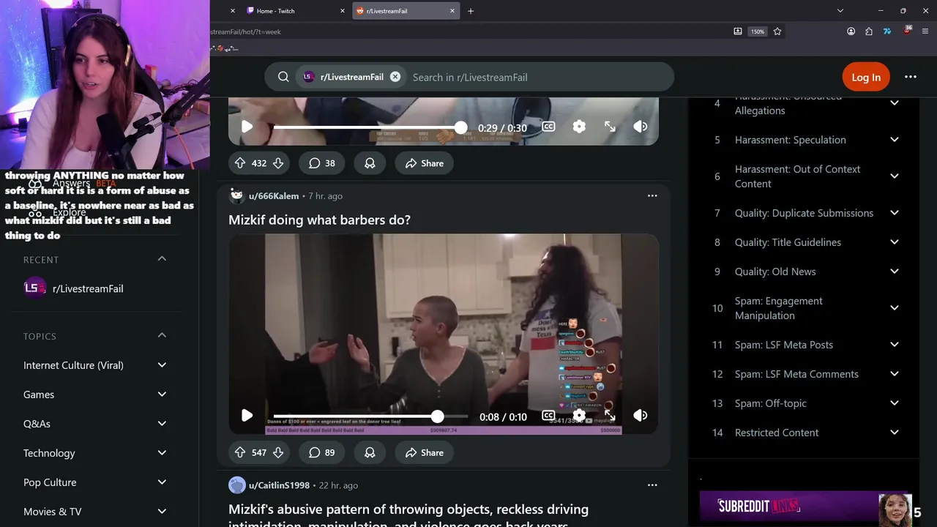Image resolution: width=937 pixels, height=527 pixels.
Task: Share the post with 432 votes
Action: click(x=425, y=163)
